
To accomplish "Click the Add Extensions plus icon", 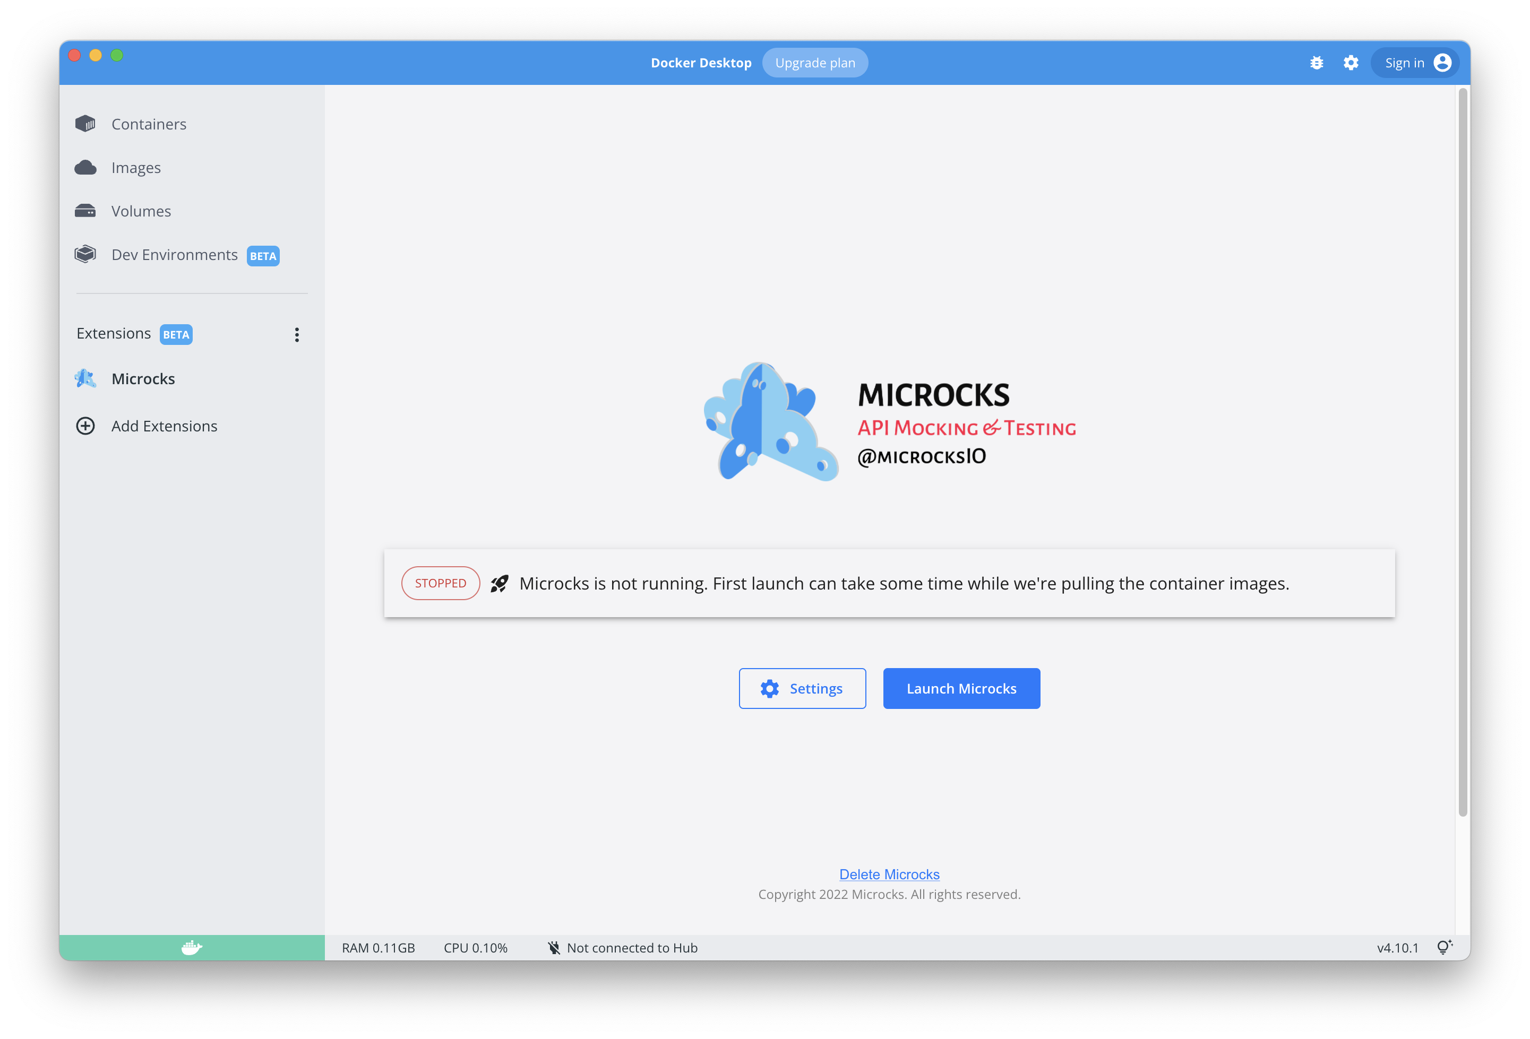I will (x=85, y=426).
